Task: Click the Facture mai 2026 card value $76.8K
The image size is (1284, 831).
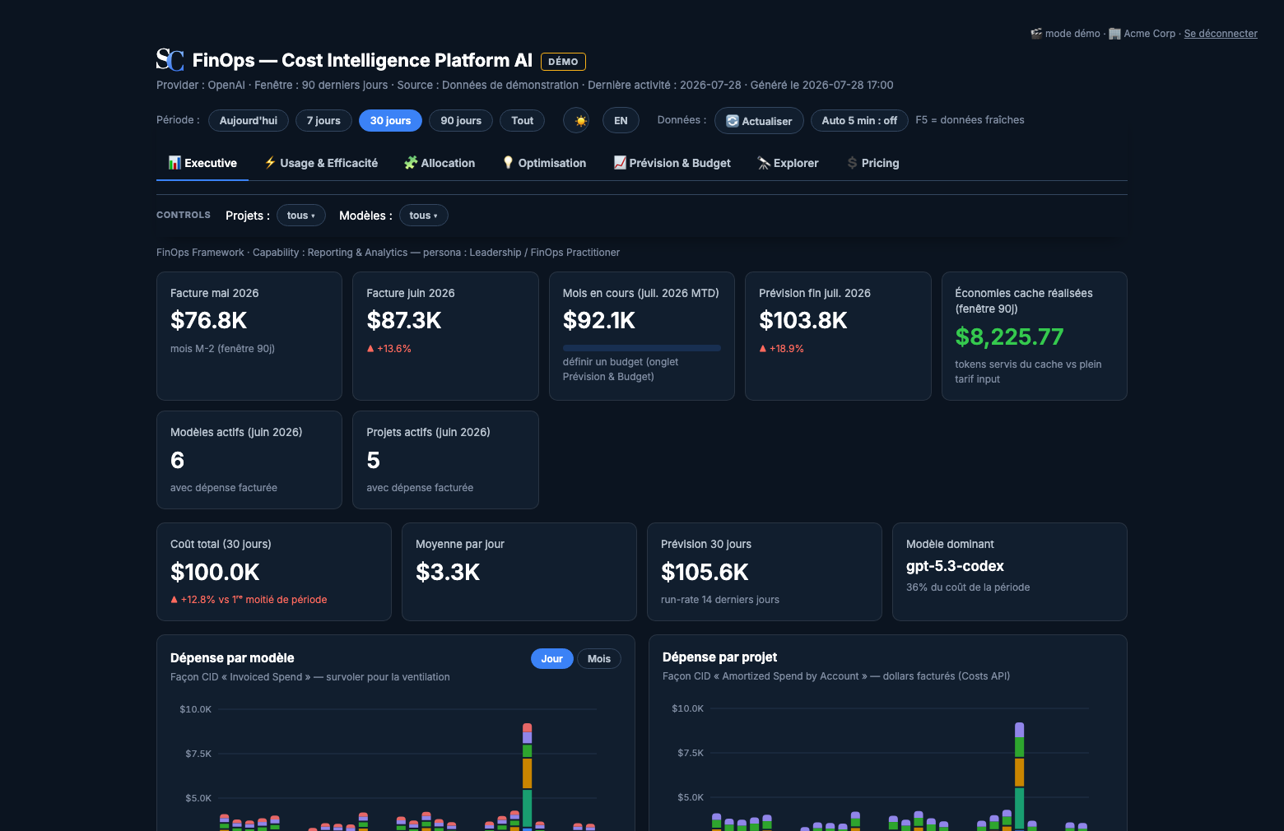Action: [x=209, y=320]
